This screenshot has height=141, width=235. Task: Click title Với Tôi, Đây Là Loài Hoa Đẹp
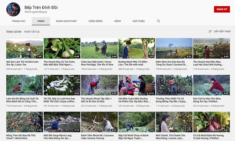click(x=60, y=100)
